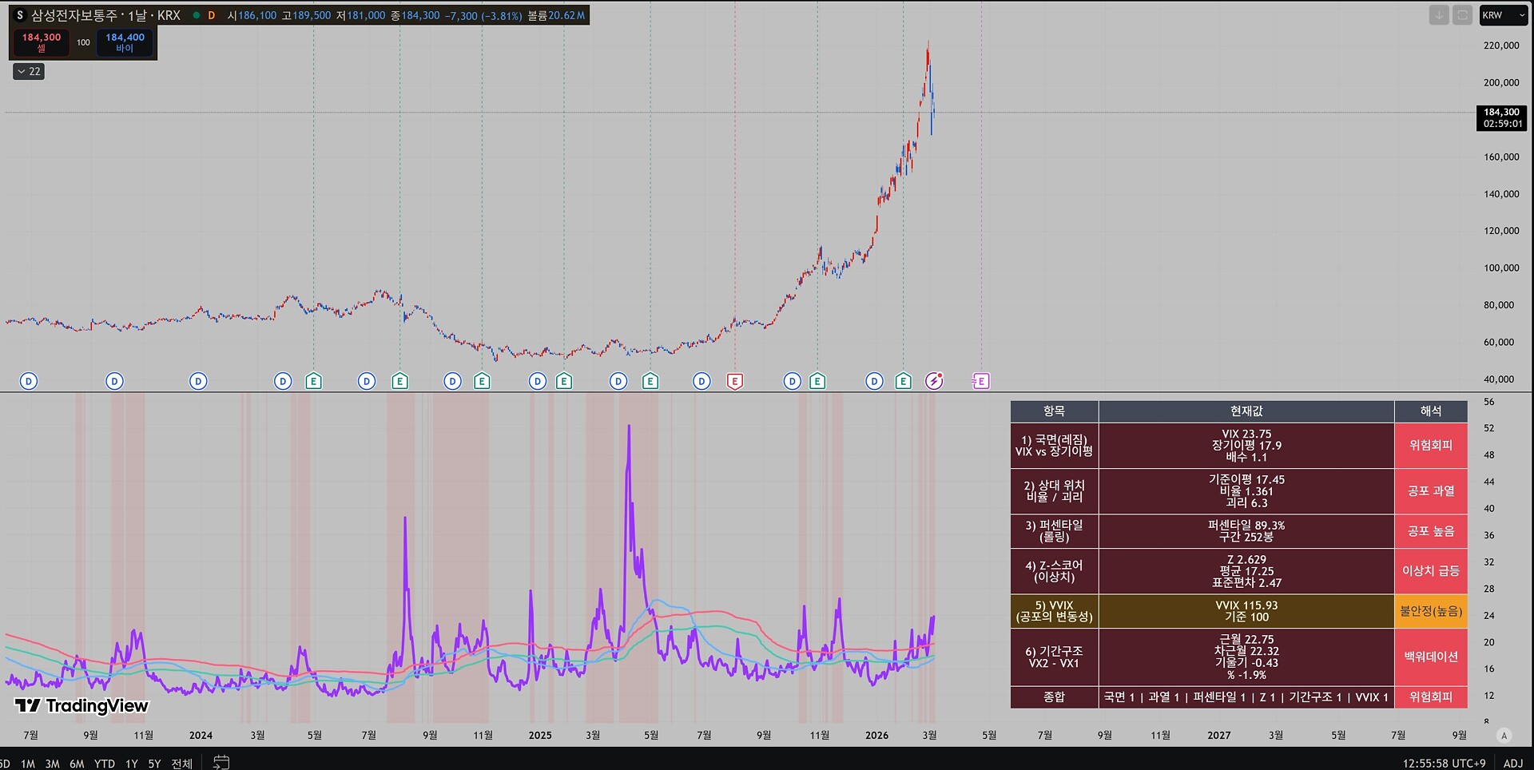Image resolution: width=1534 pixels, height=770 pixels.
Task: Click the red 184,300 sell button
Action: pyautogui.click(x=42, y=42)
